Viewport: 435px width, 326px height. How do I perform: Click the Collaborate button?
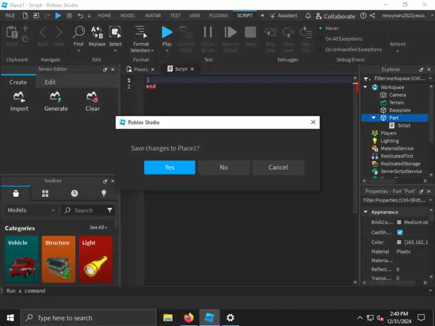pos(336,16)
